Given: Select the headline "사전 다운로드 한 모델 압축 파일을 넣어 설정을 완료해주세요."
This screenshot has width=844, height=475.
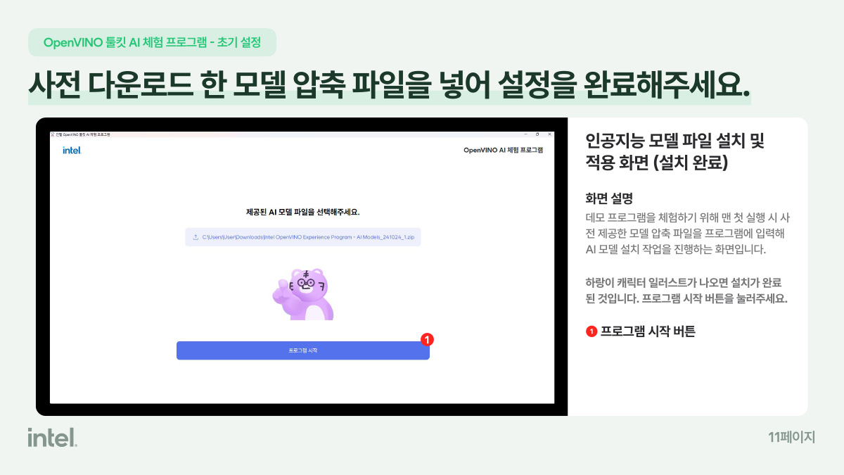Looking at the screenshot, I should 389,84.
